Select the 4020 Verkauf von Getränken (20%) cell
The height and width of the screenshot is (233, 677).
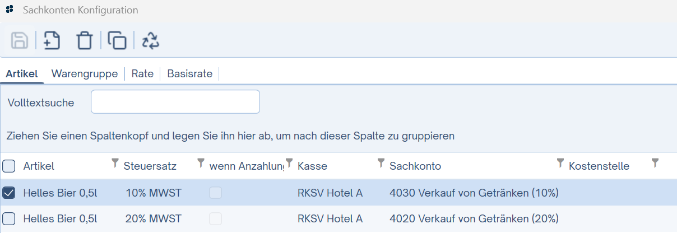coord(474,218)
